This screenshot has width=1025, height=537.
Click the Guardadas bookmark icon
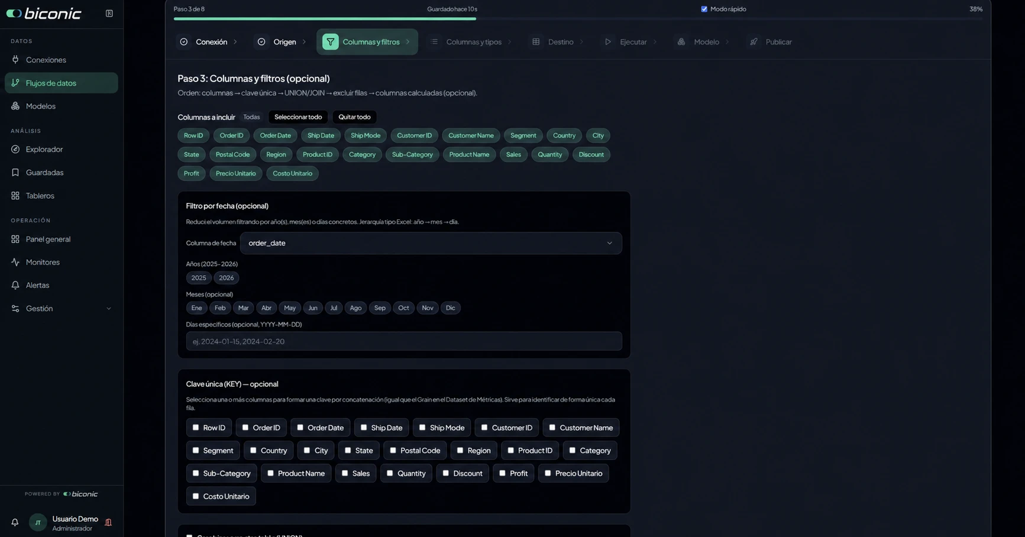[15, 172]
